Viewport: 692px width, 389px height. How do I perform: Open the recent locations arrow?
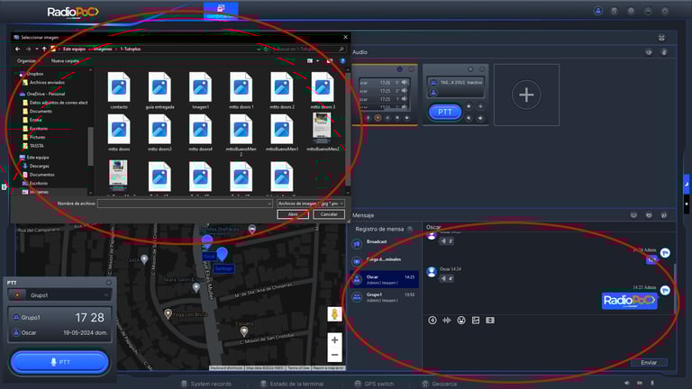(x=37, y=49)
